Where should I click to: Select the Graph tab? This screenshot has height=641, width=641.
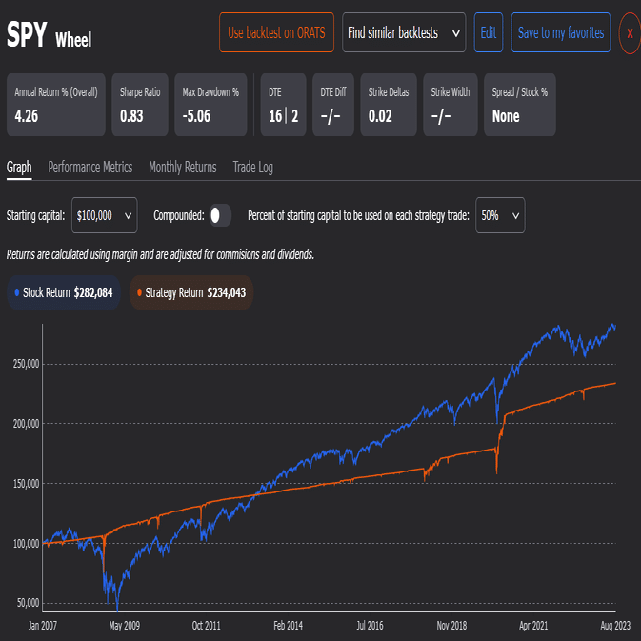[19, 167]
